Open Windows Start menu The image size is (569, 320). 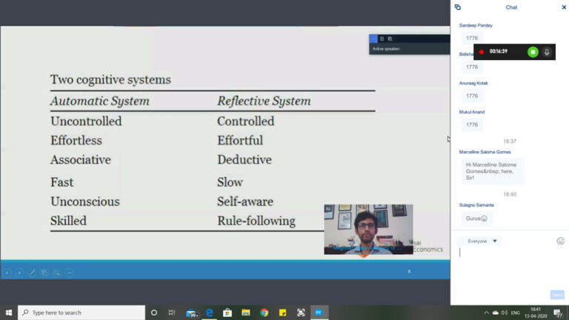(9, 313)
